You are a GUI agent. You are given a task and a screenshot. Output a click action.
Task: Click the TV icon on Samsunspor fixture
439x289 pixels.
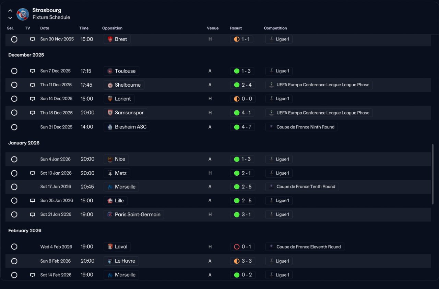coord(33,113)
